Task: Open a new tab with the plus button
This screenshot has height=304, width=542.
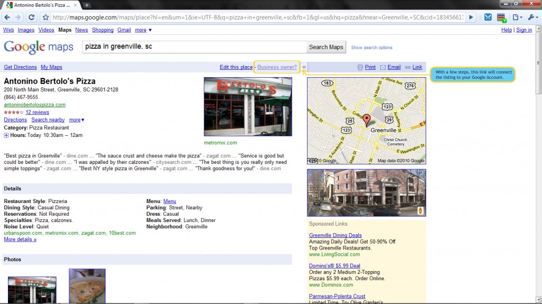Action: pos(86,5)
